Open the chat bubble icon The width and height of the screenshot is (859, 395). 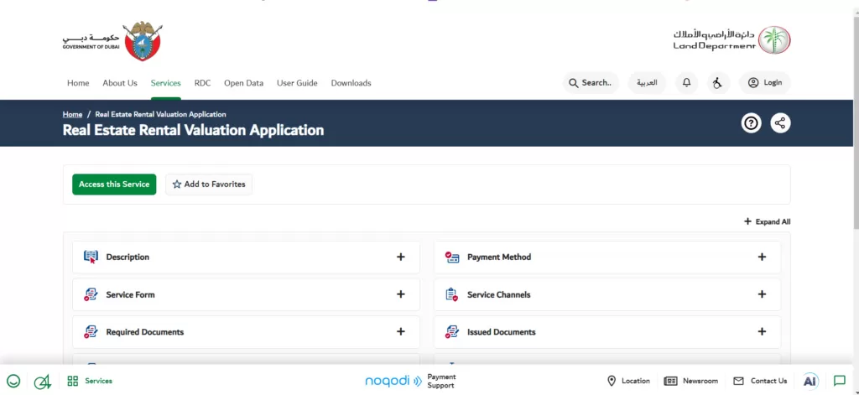point(839,381)
